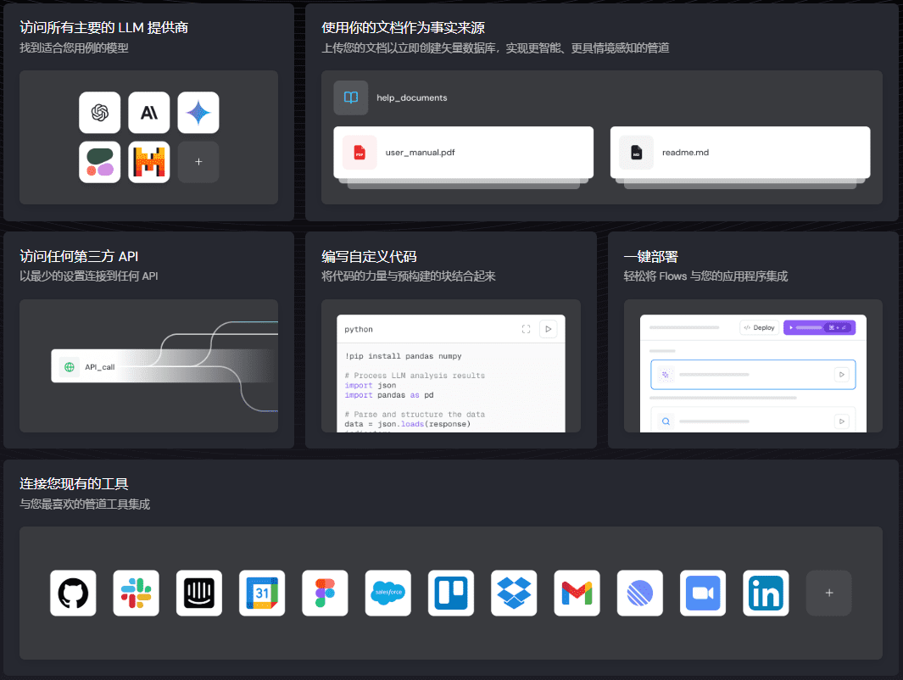Click the '编写自定义代码' heading

[369, 256]
